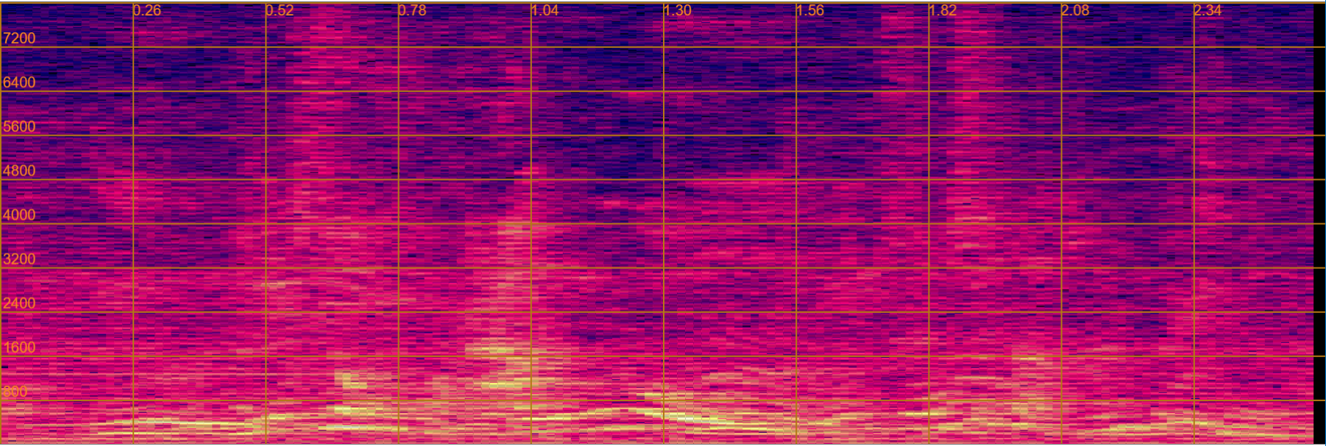Screen dimensions: 1326x446
Task: Click the 7200 frequency axis label
Action: [19, 38]
